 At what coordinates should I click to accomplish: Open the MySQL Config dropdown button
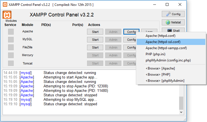(x=130, y=40)
